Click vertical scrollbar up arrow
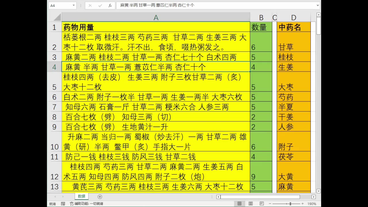The width and height of the screenshot is (368, 207). click(319, 15)
